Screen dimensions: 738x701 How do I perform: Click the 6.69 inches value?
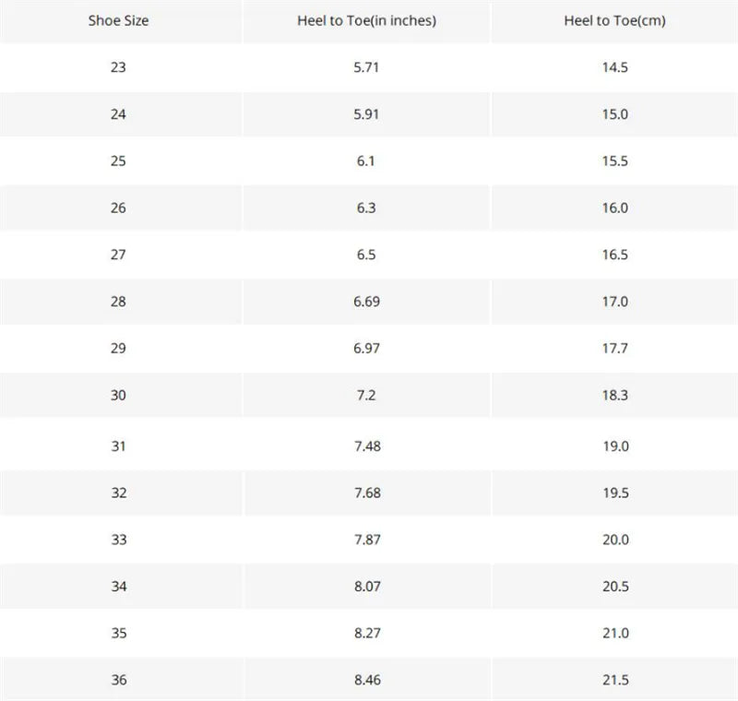tap(366, 302)
